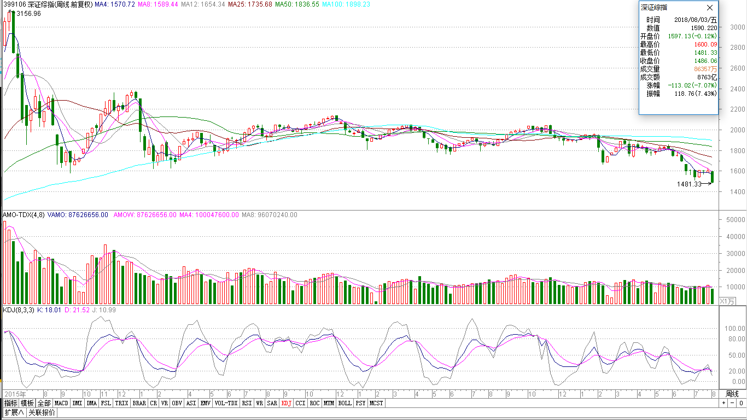
Task: Open the 指标 indicator tab
Action: click(11, 403)
